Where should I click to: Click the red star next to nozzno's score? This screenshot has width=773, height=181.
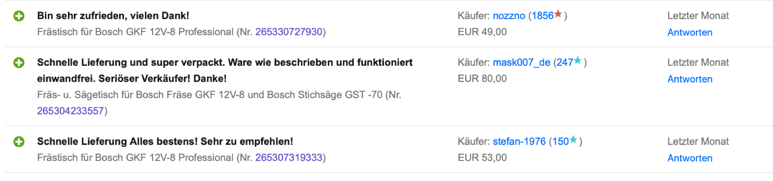558,14
